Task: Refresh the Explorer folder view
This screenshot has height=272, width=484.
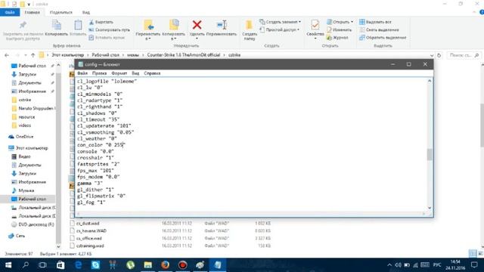Action: [x=439, y=55]
